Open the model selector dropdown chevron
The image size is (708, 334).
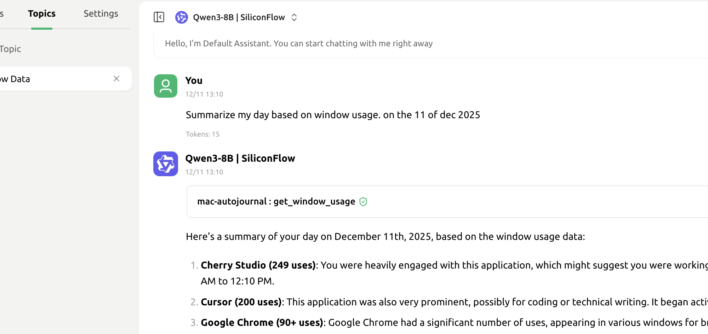point(294,17)
